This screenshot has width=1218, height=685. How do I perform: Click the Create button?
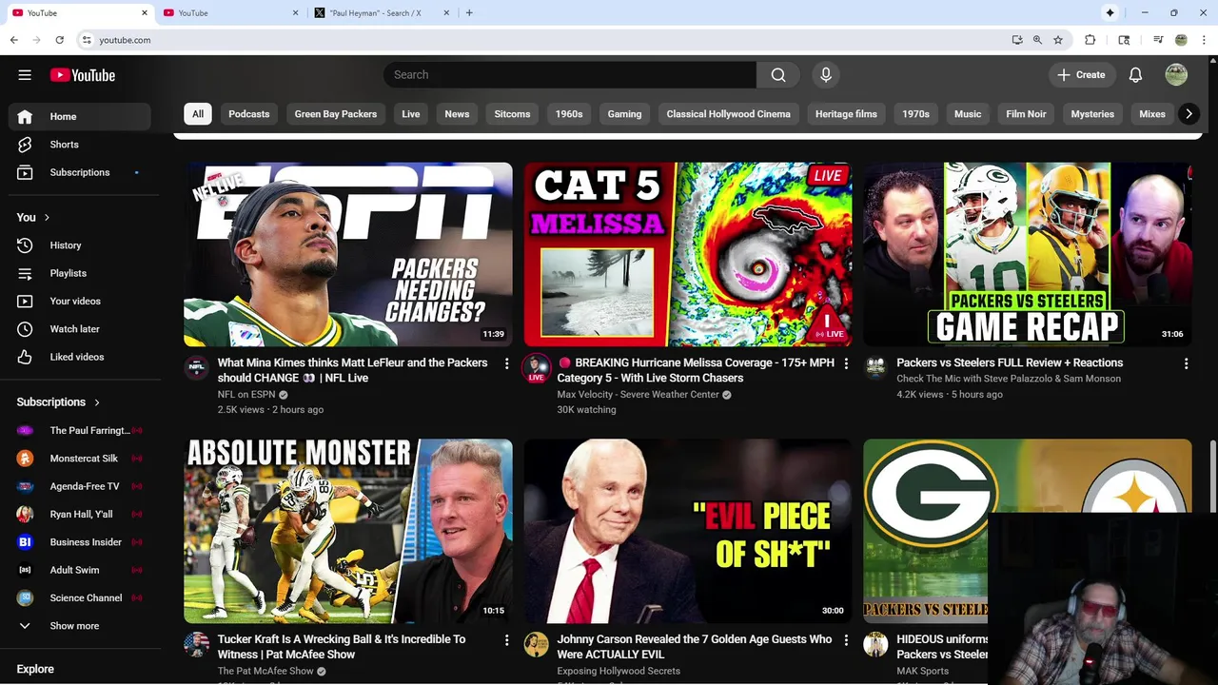click(x=1081, y=75)
